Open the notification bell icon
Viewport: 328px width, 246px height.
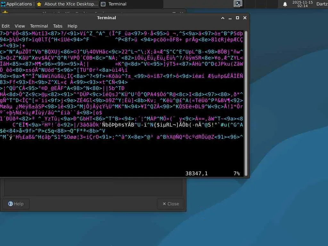point(285,4)
